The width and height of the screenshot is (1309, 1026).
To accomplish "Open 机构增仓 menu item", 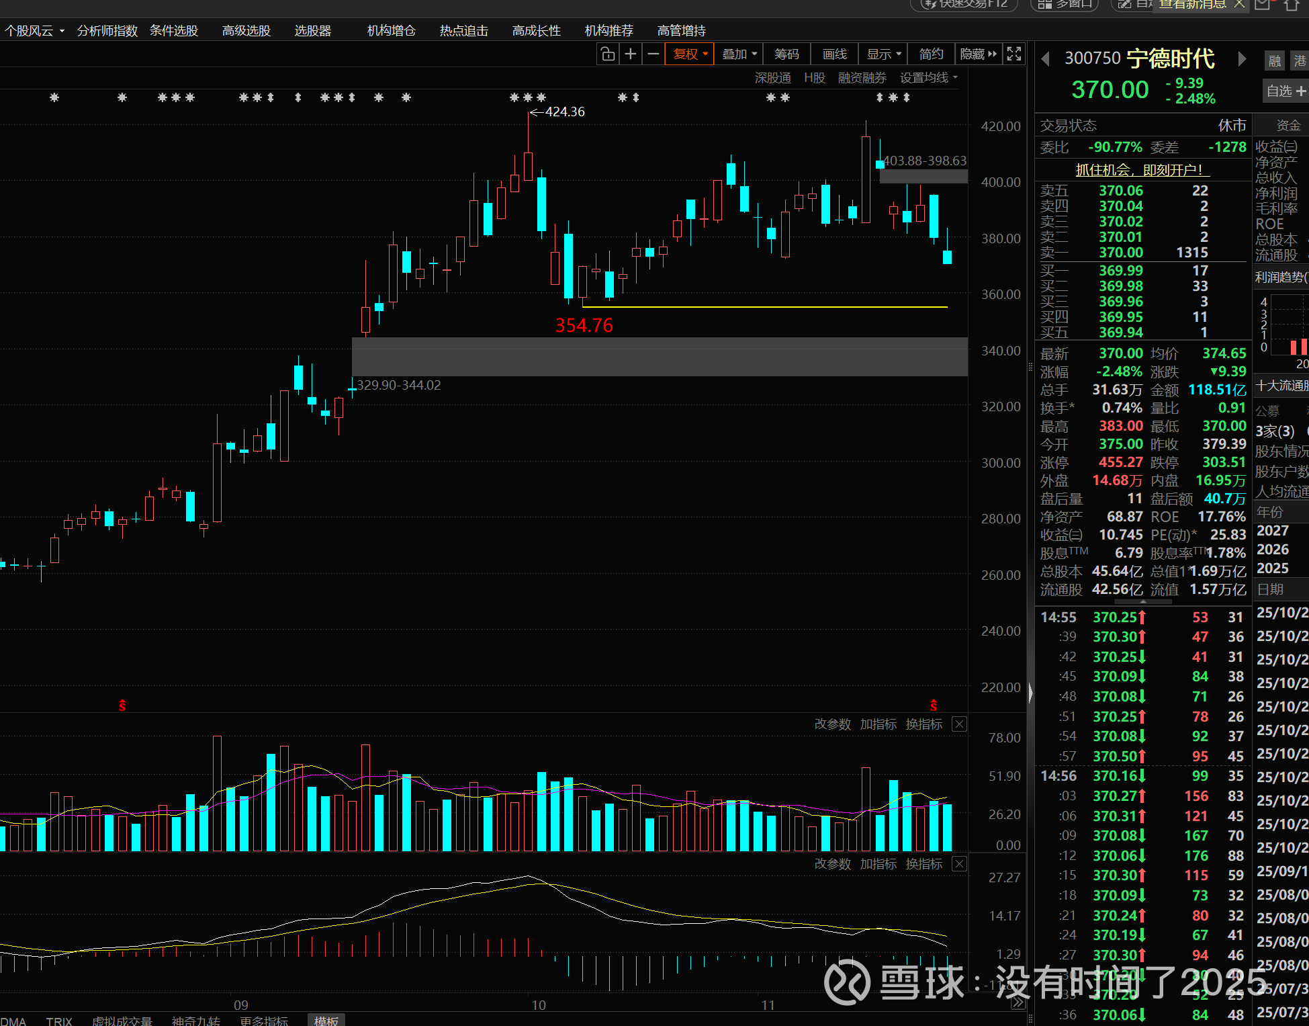I will coord(391,31).
